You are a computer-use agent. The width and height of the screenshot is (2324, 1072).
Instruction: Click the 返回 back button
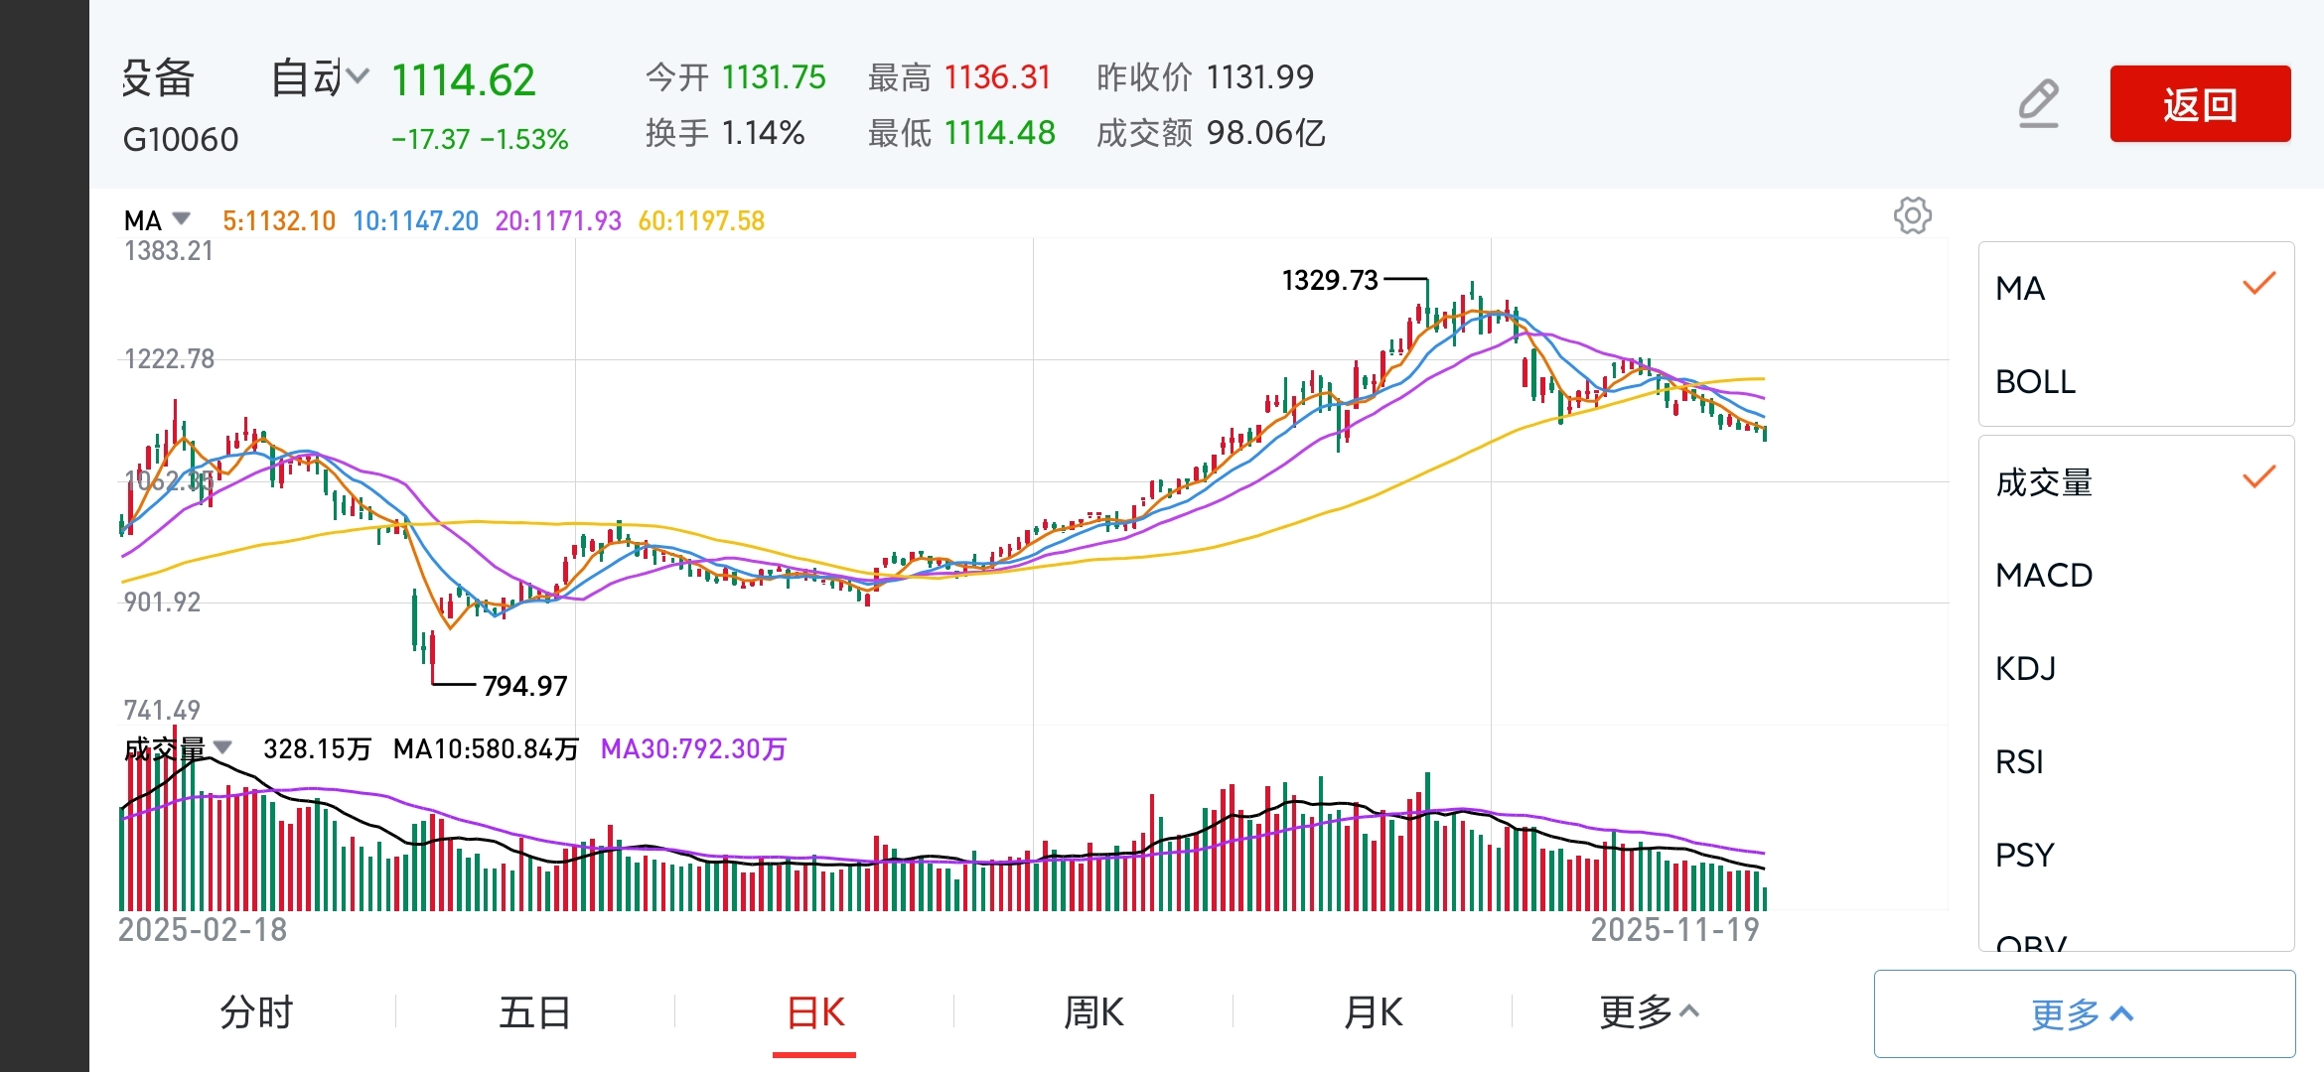(x=2199, y=104)
